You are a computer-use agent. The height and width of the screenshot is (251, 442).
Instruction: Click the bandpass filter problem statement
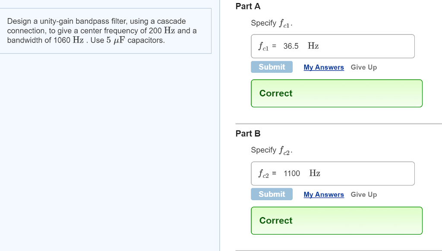102,31
